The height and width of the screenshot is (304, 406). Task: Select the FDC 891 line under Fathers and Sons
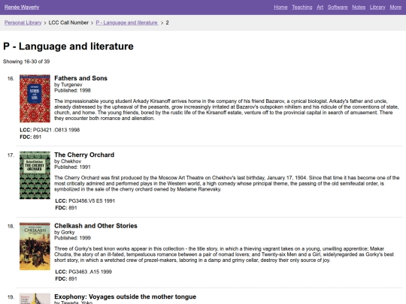[31, 137]
